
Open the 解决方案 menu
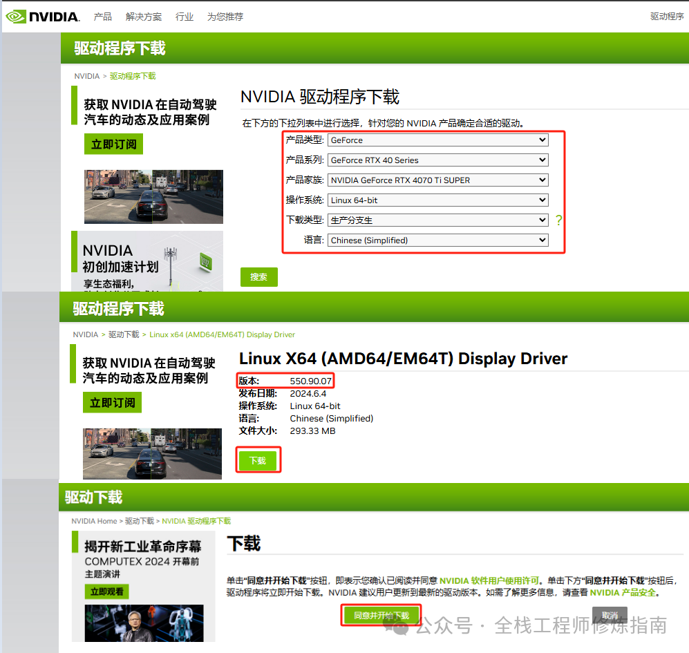tap(143, 17)
